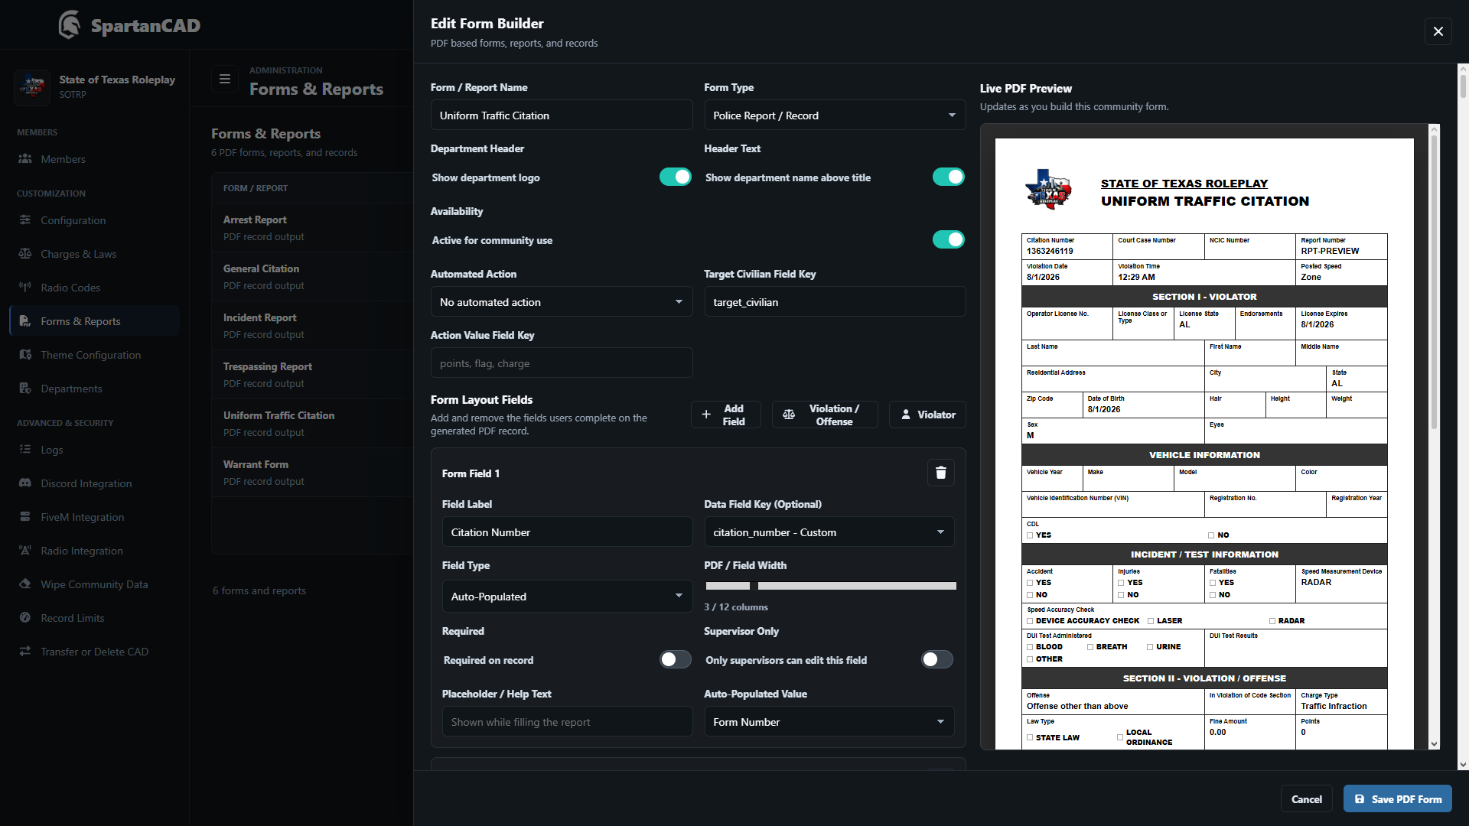Delete Form Field 1 with trash icon
The image size is (1469, 826).
[941, 473]
